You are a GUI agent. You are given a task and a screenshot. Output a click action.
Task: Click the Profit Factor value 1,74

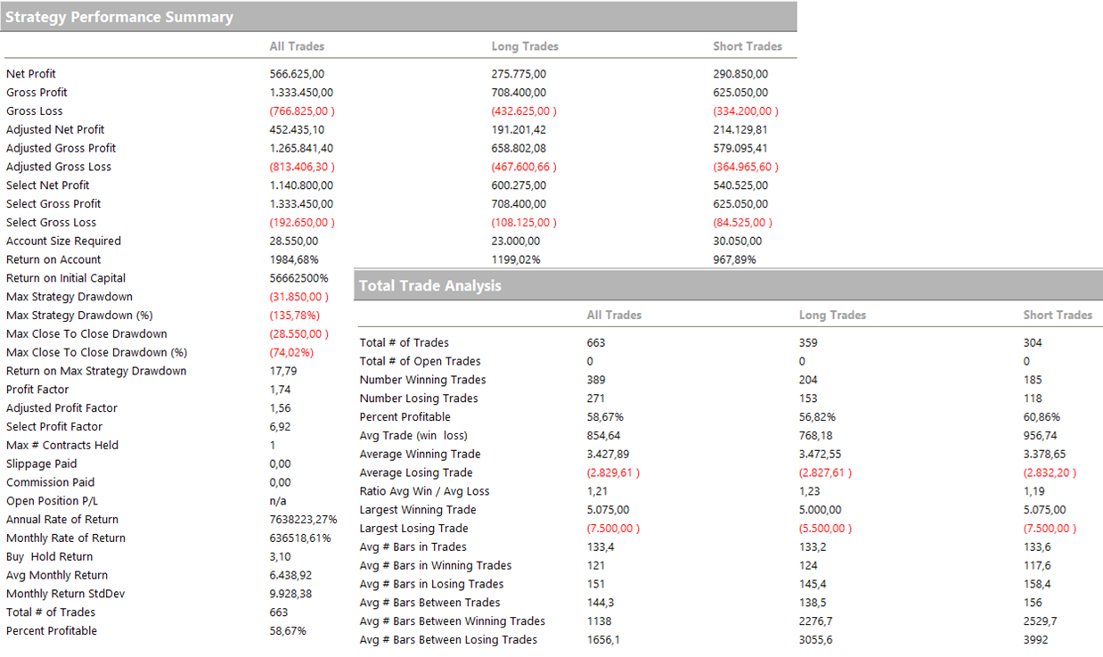(x=281, y=390)
